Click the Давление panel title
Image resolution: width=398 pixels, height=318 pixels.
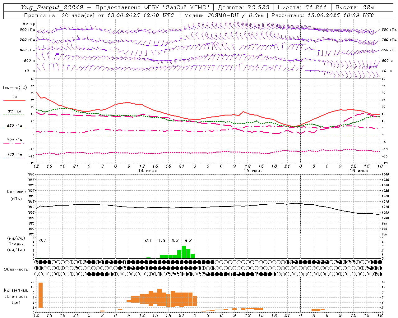point(16,192)
